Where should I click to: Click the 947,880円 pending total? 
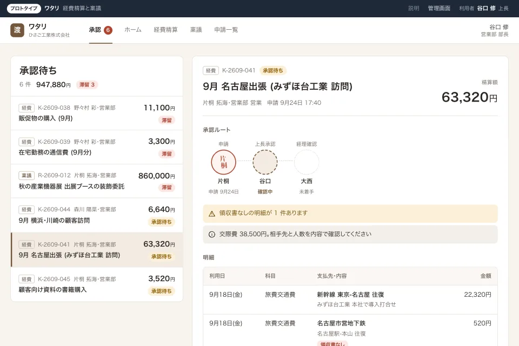54,85
